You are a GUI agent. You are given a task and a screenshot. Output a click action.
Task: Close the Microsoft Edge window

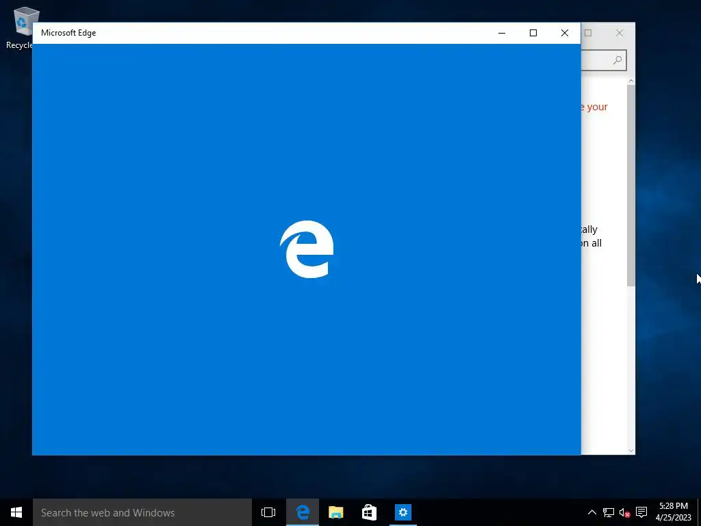pos(565,33)
